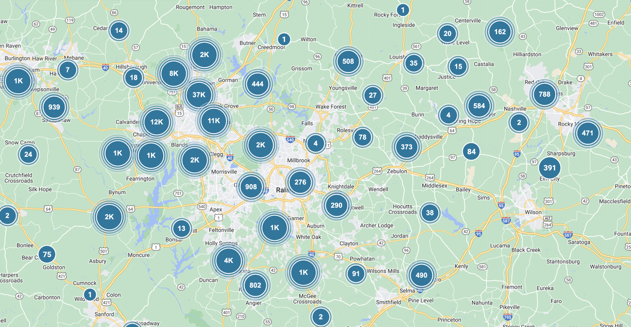Click the 84 marker near Bailey
This screenshot has height=327, width=631.
pyautogui.click(x=471, y=151)
